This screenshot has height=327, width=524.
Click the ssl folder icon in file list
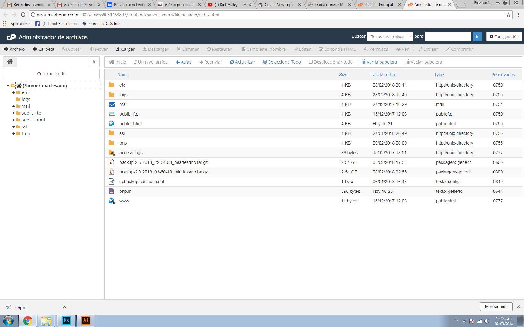111,133
